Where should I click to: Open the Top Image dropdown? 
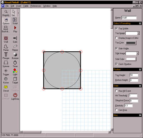(138, 33)
